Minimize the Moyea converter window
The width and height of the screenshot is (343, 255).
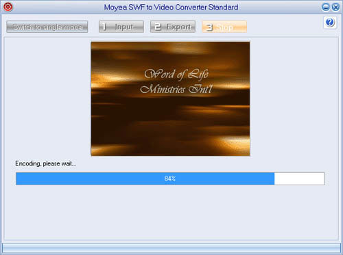pyautogui.click(x=326, y=8)
